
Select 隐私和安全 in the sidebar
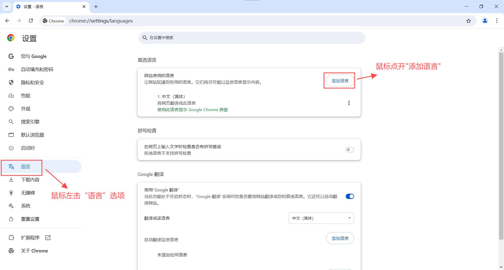click(x=32, y=83)
